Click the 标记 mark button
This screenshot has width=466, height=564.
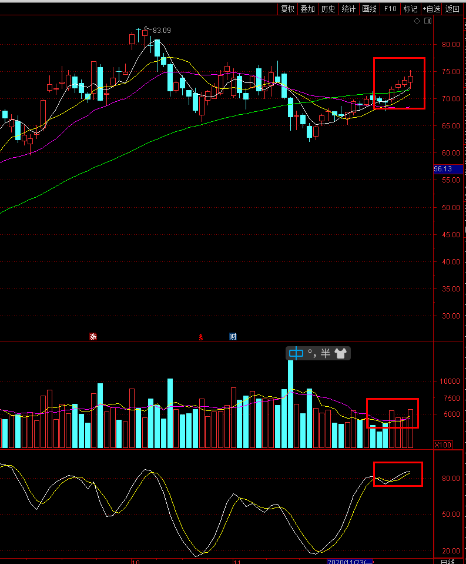point(410,9)
